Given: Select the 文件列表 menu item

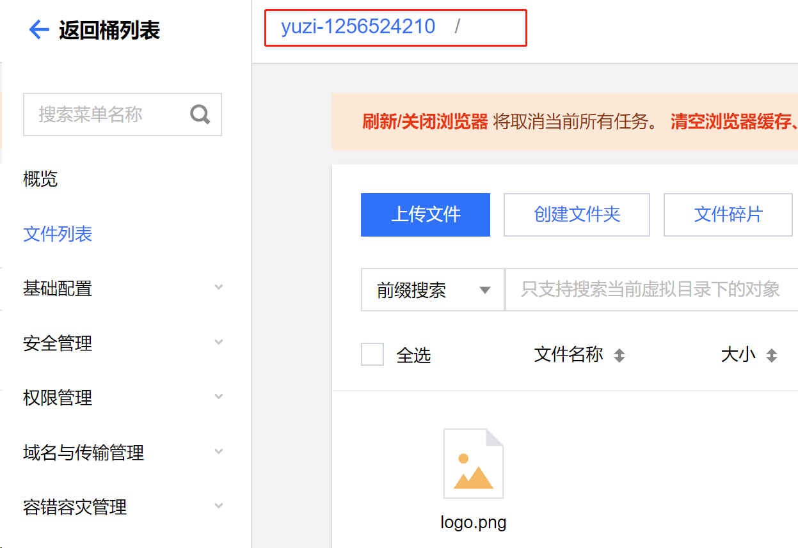Looking at the screenshot, I should [x=58, y=234].
